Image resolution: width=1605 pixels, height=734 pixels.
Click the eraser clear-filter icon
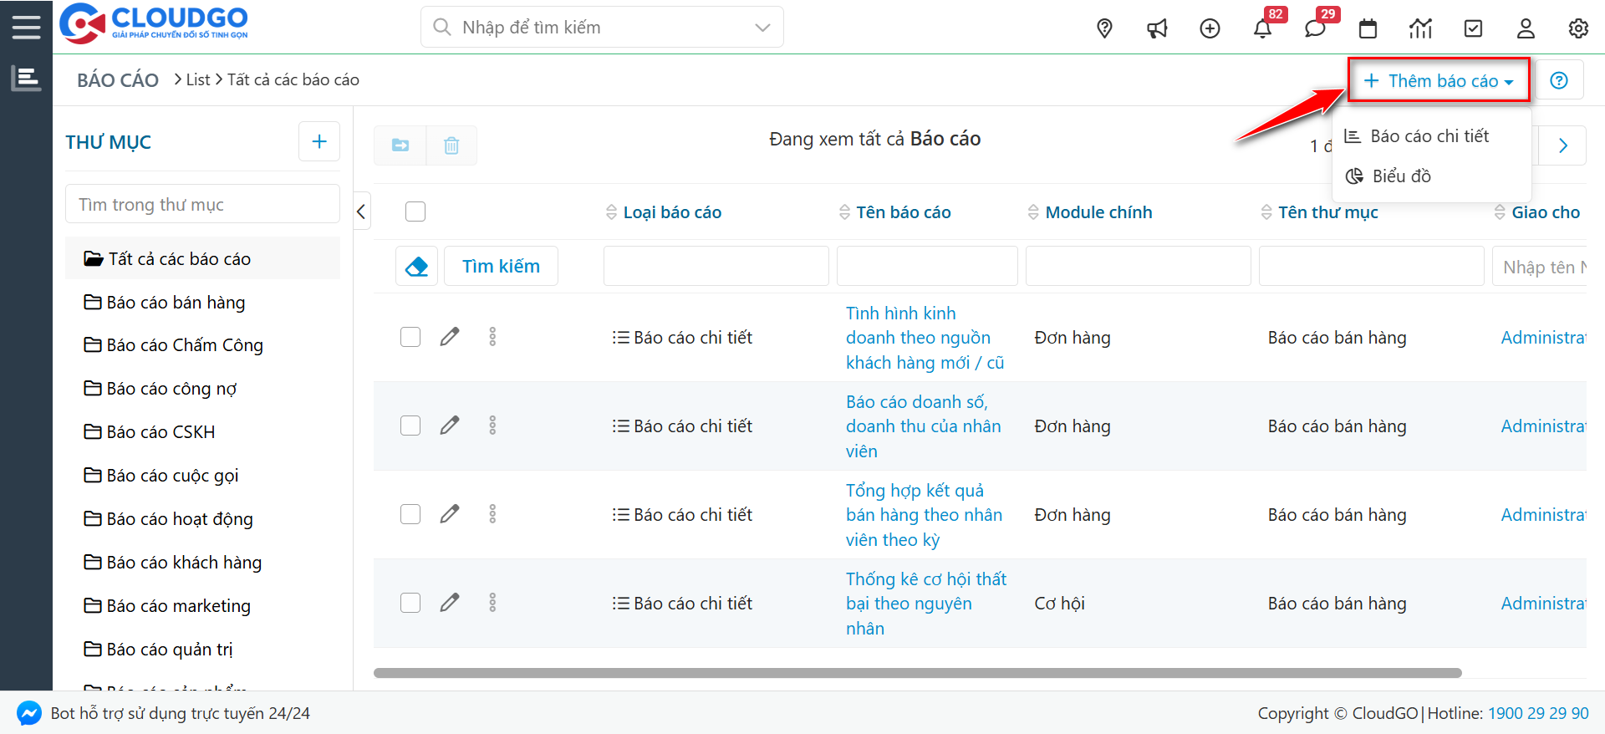416,267
